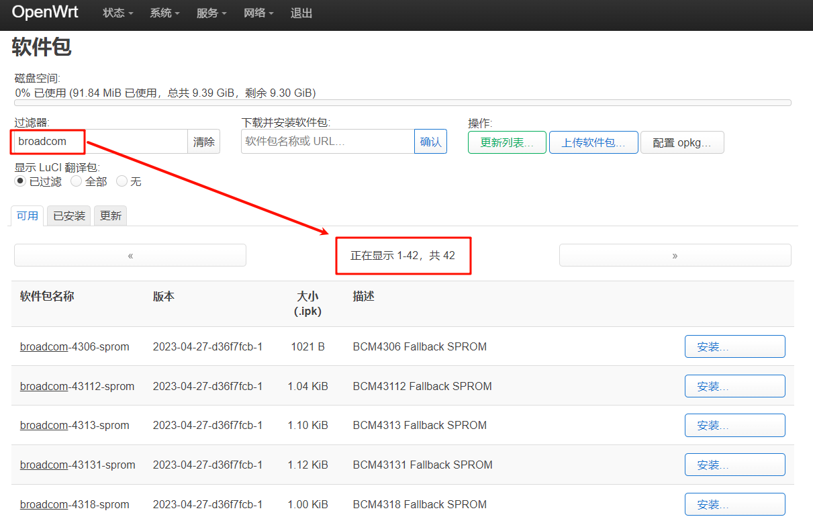
Task: Expand the 网络 dropdown menu
Action: 258,13
